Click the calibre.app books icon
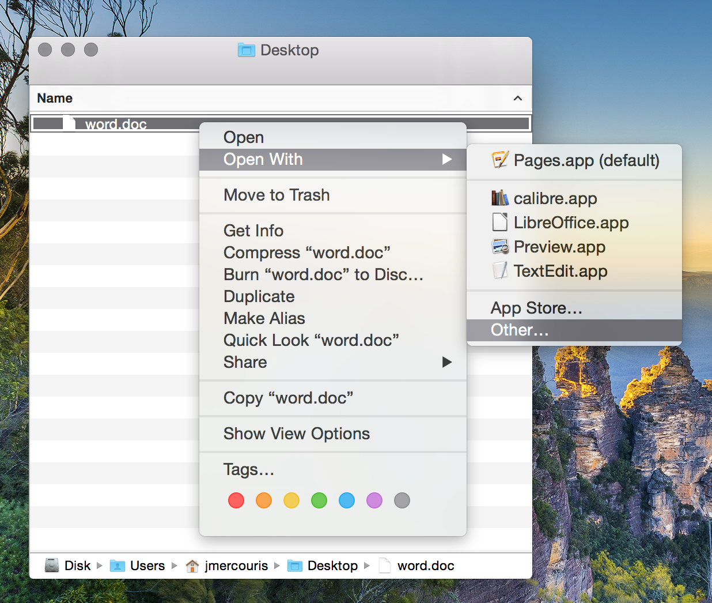 pos(500,198)
